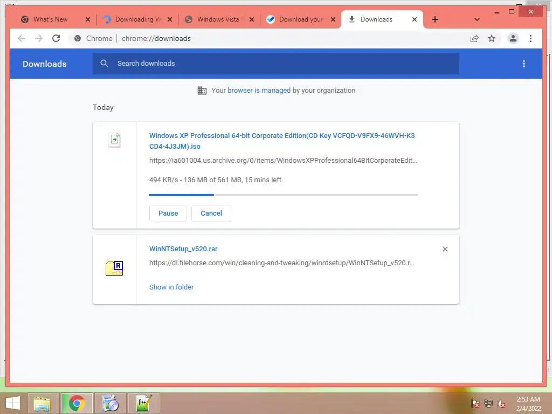The height and width of the screenshot is (414, 552).
Task: Open the clock showing 2:53 AM
Action: (x=528, y=404)
